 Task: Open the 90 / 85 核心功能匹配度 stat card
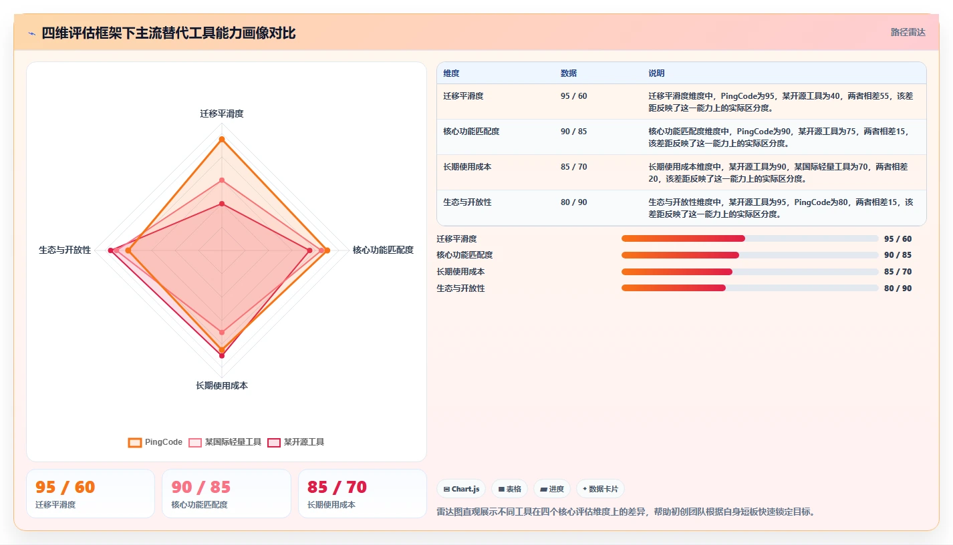226,494
